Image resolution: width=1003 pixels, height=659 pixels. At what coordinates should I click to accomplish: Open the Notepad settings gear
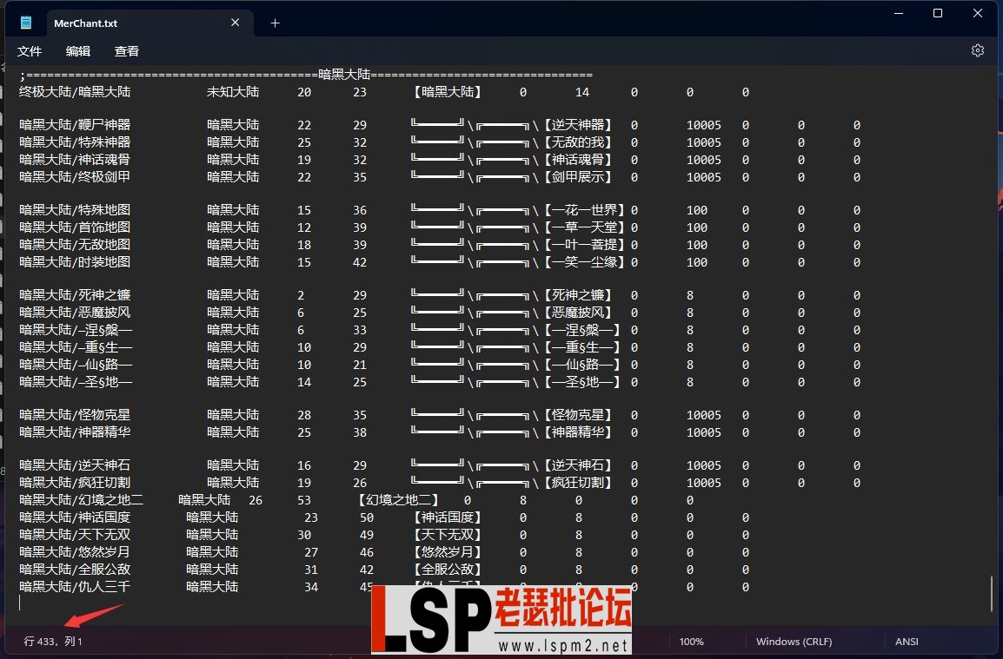click(978, 50)
